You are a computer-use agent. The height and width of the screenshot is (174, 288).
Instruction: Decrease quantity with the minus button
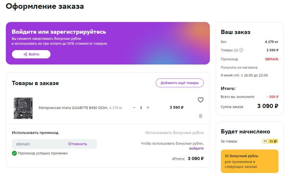134,108
